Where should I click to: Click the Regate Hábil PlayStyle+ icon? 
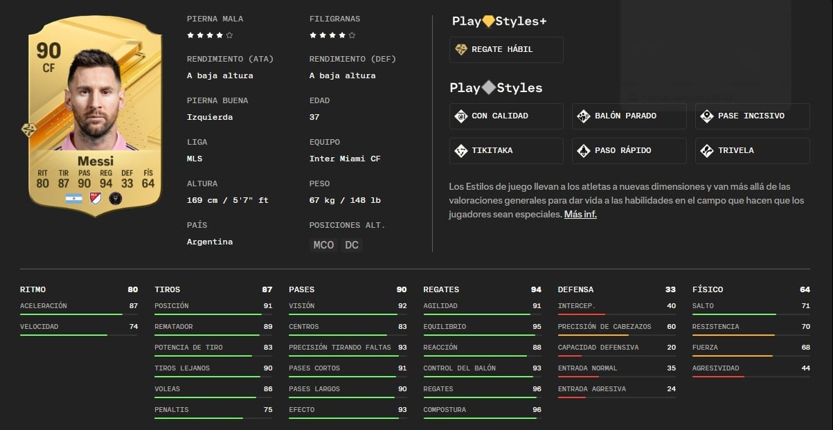pyautogui.click(x=461, y=50)
